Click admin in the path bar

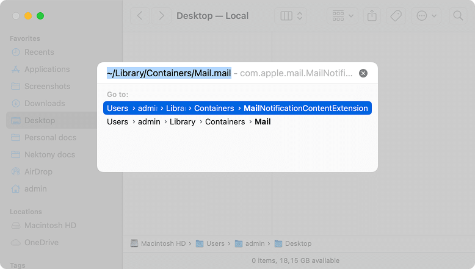255,243
